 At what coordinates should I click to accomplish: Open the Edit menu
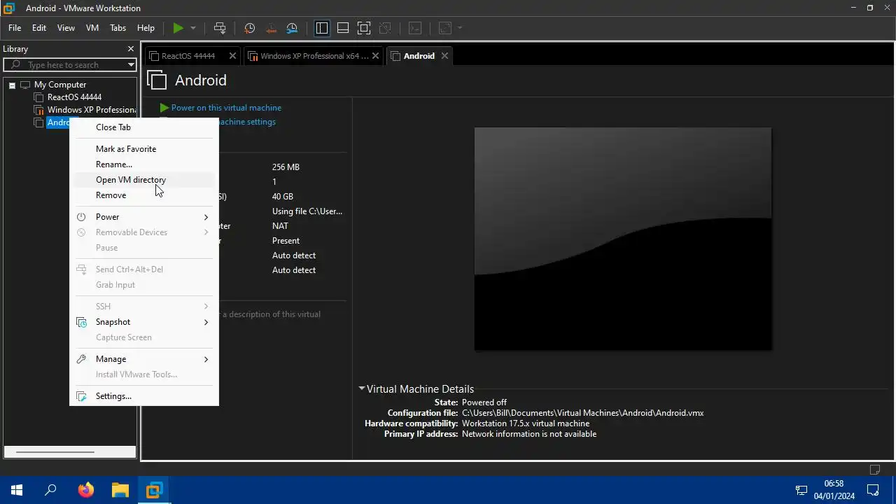tap(39, 28)
